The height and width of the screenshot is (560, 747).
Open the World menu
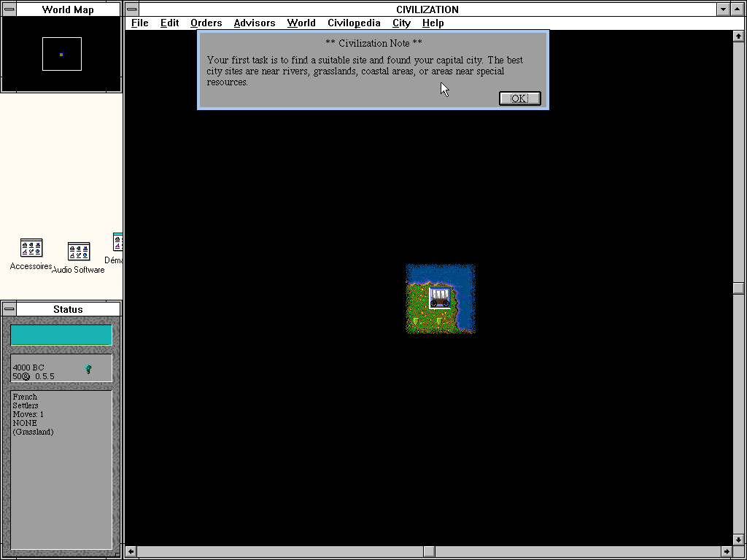(x=301, y=23)
